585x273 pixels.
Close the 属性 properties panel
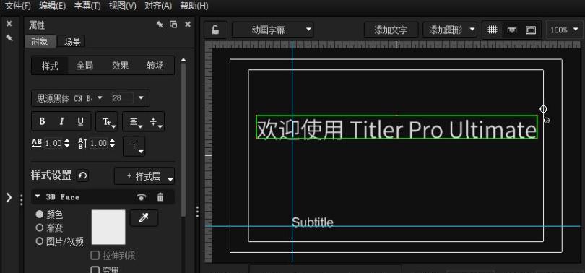tap(188, 25)
